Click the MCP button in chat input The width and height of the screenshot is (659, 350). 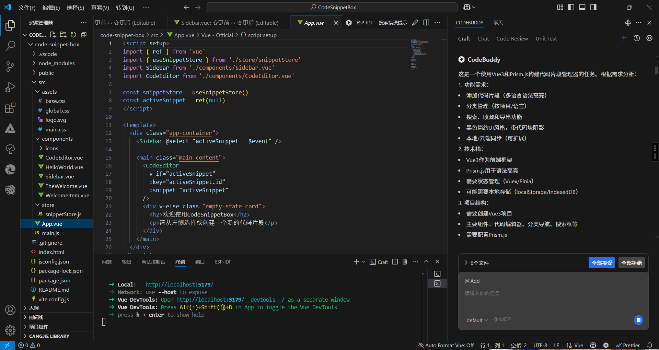502,319
